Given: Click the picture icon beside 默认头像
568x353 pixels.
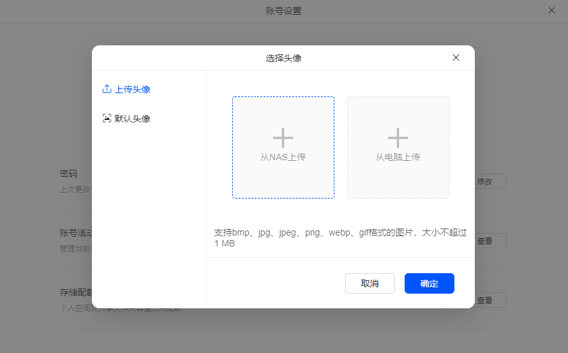Looking at the screenshot, I should (x=107, y=118).
